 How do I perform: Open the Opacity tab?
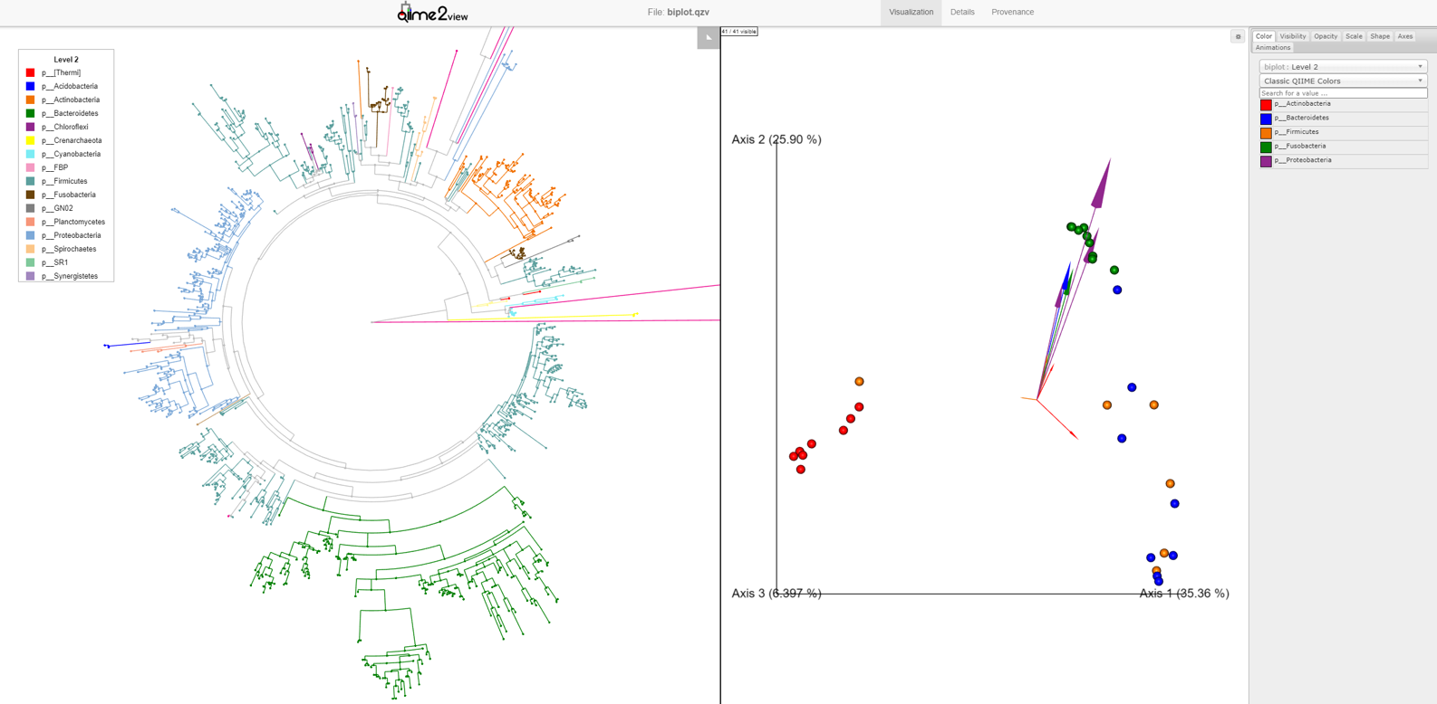pos(1326,36)
